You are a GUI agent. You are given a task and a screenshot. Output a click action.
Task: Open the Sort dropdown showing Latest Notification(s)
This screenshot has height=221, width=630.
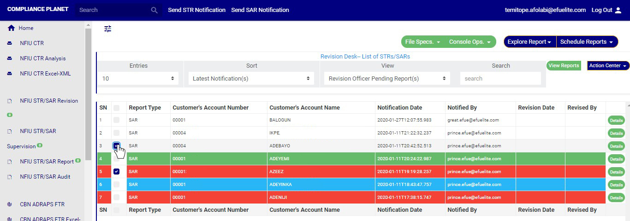click(251, 79)
